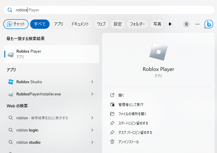Switch to the 設定 filter tab

pyautogui.click(x=118, y=24)
